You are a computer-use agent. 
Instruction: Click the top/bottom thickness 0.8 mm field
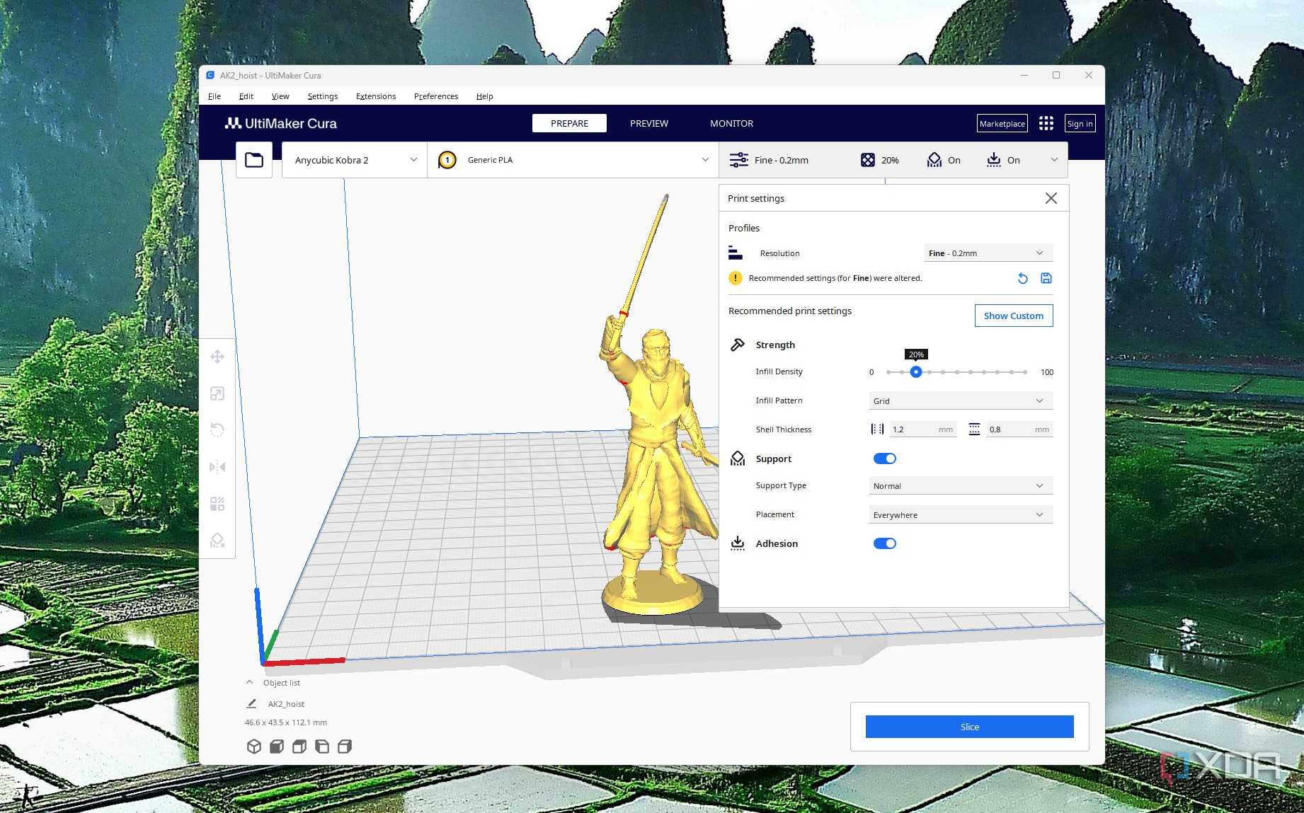tap(1019, 429)
